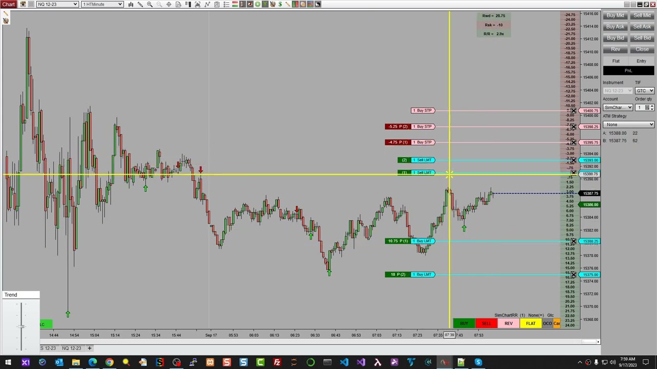Image resolution: width=657 pixels, height=369 pixels.
Task: Click the Sell Bid button
Action: click(642, 38)
